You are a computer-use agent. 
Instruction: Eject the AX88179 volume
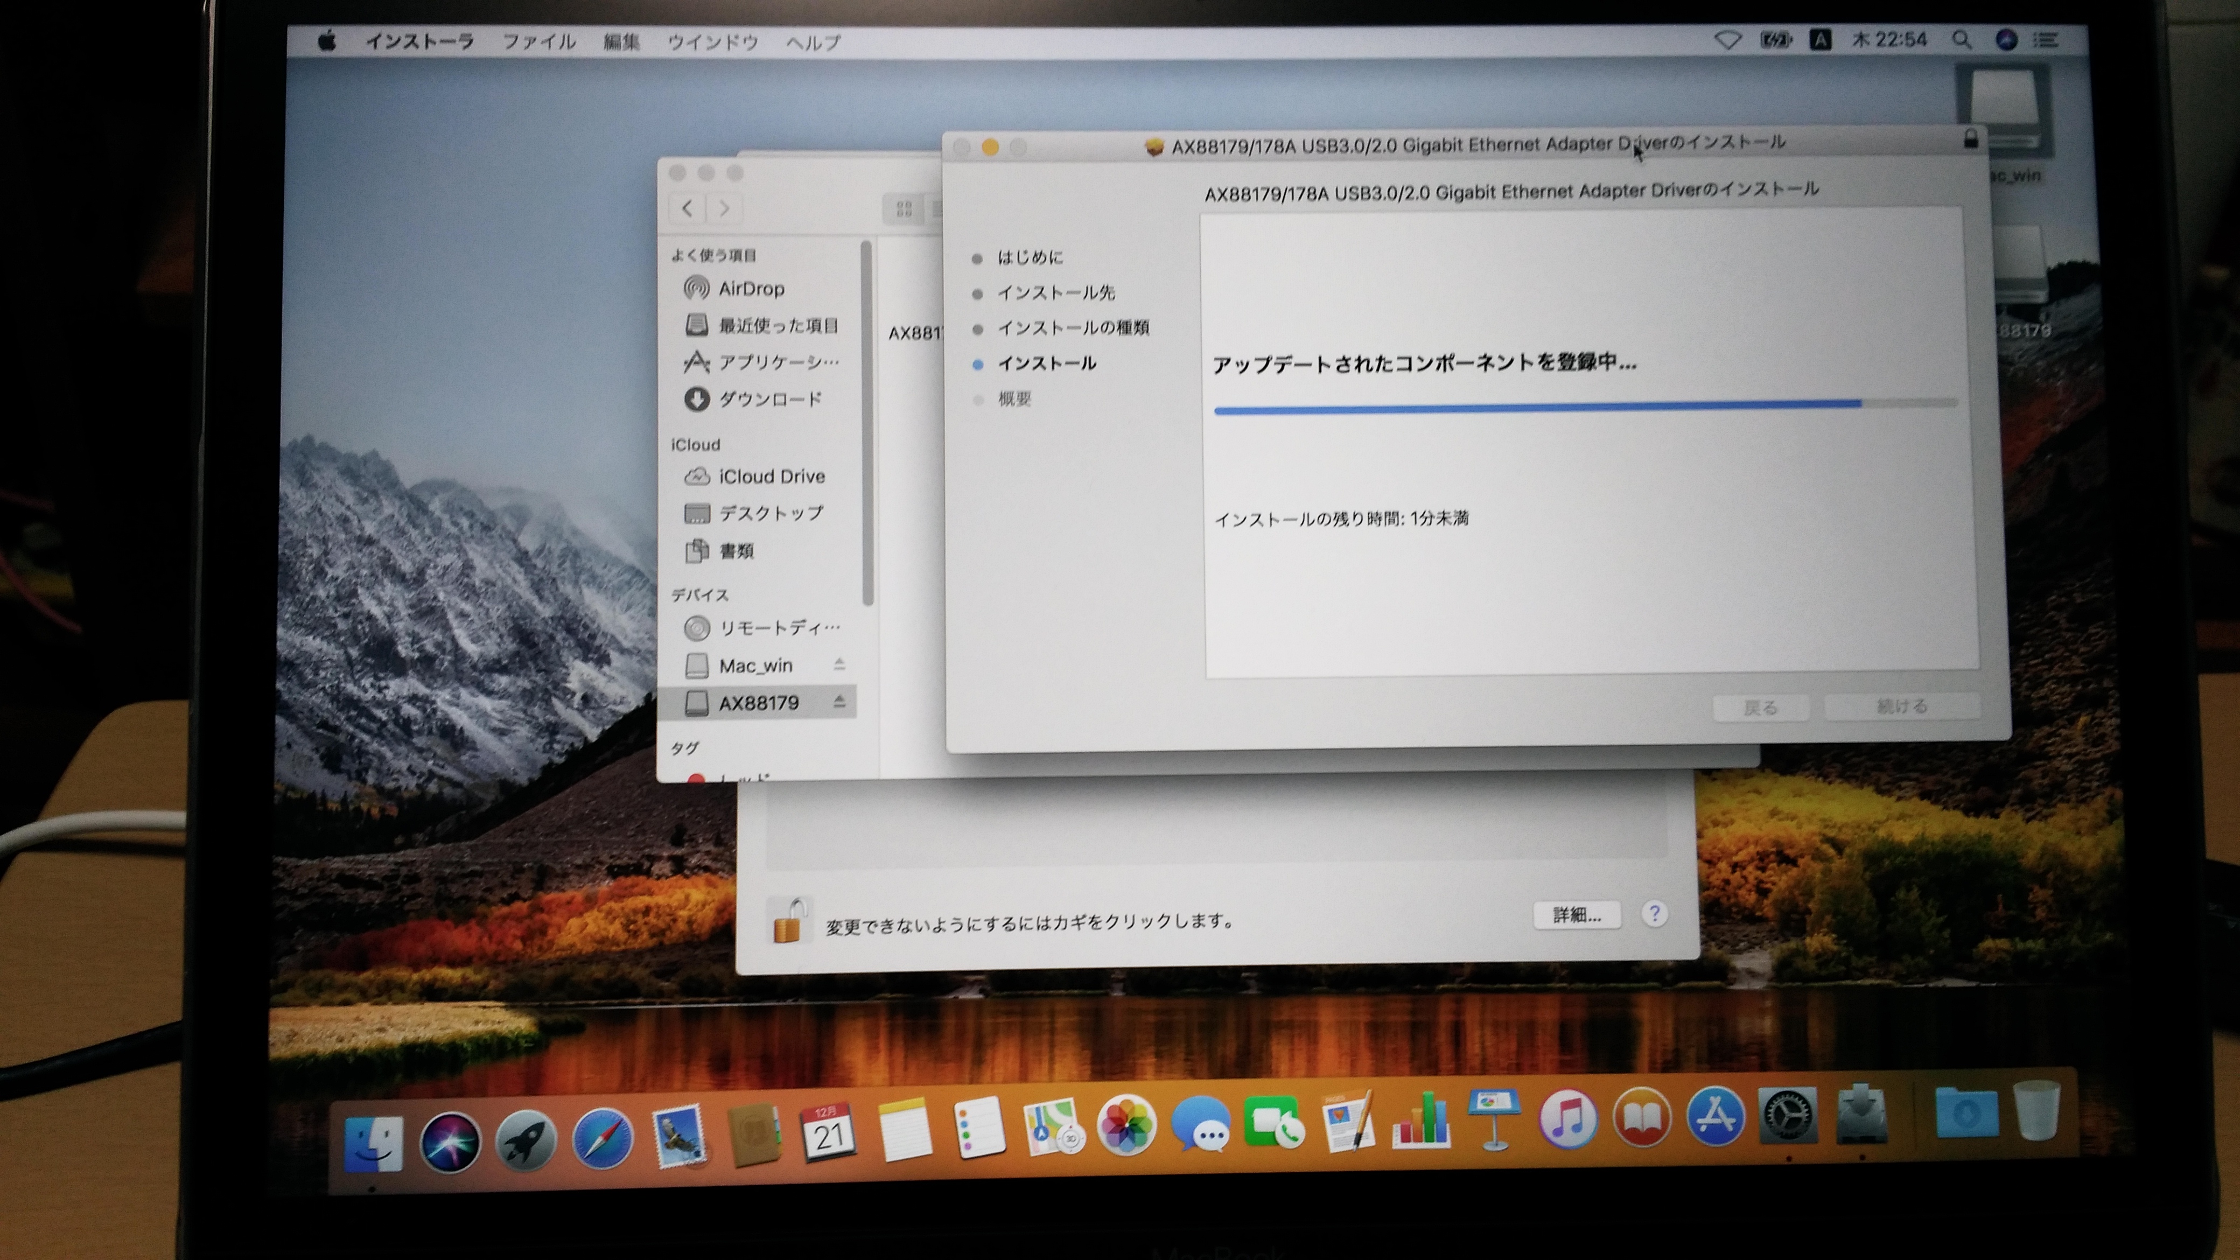(x=839, y=701)
